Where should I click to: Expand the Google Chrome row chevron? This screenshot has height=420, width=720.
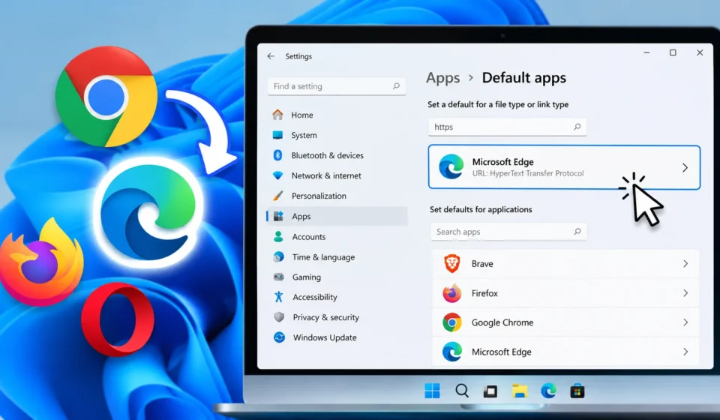[685, 322]
